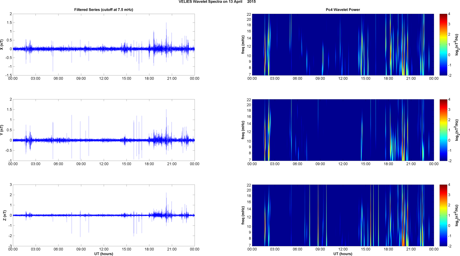Click "UT (hours)" label under the Z filtered series

pyautogui.click(x=104, y=254)
